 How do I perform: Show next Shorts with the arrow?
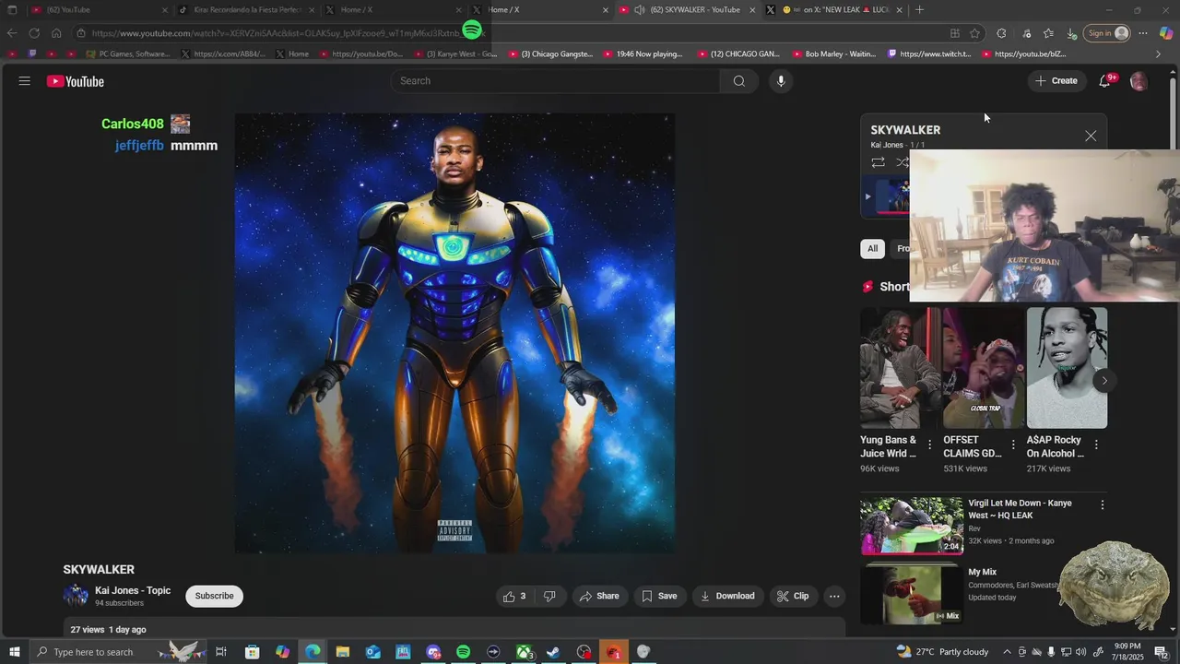1104,381
